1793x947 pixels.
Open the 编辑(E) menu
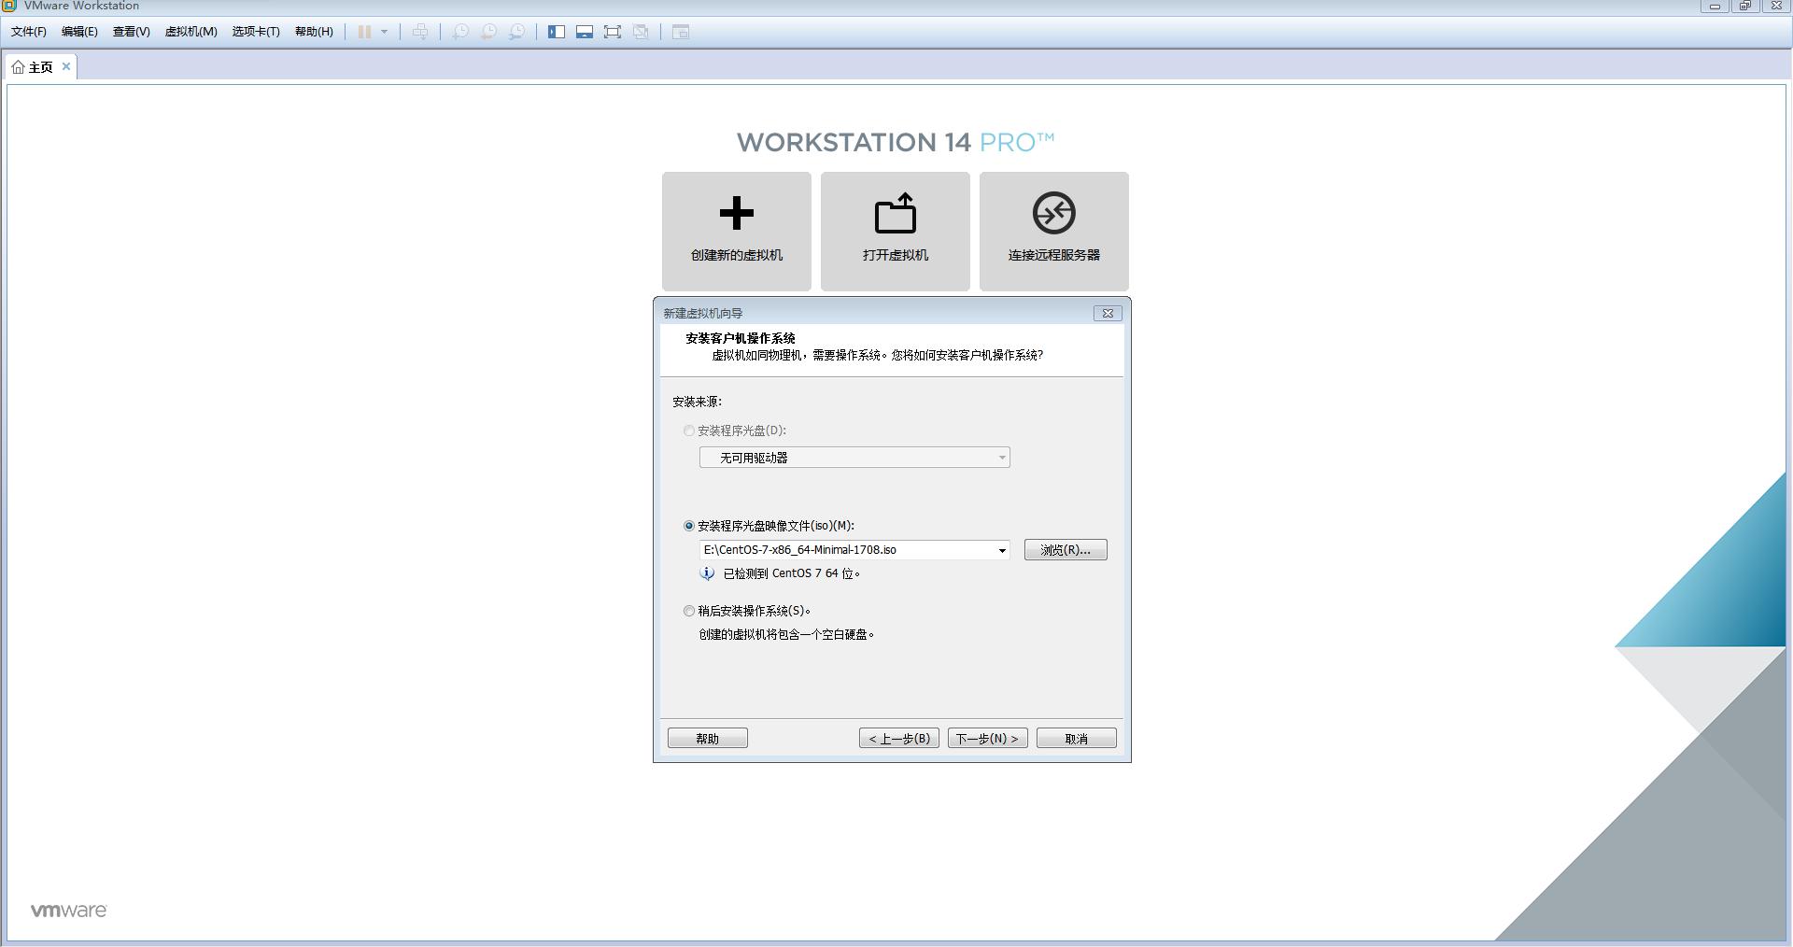coord(79,32)
